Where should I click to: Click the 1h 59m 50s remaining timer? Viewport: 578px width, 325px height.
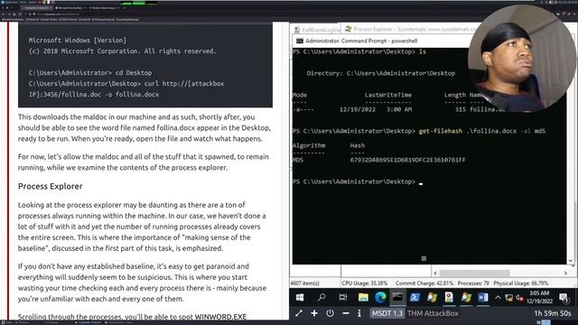coord(552,313)
